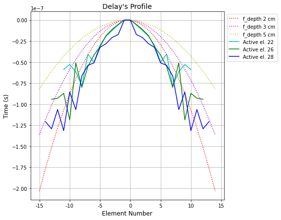Select the 'f_depth 5 cm' legend label

[x=259, y=35]
